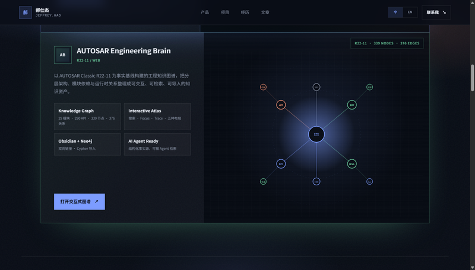Click the small green node linked to ECU

(263, 182)
